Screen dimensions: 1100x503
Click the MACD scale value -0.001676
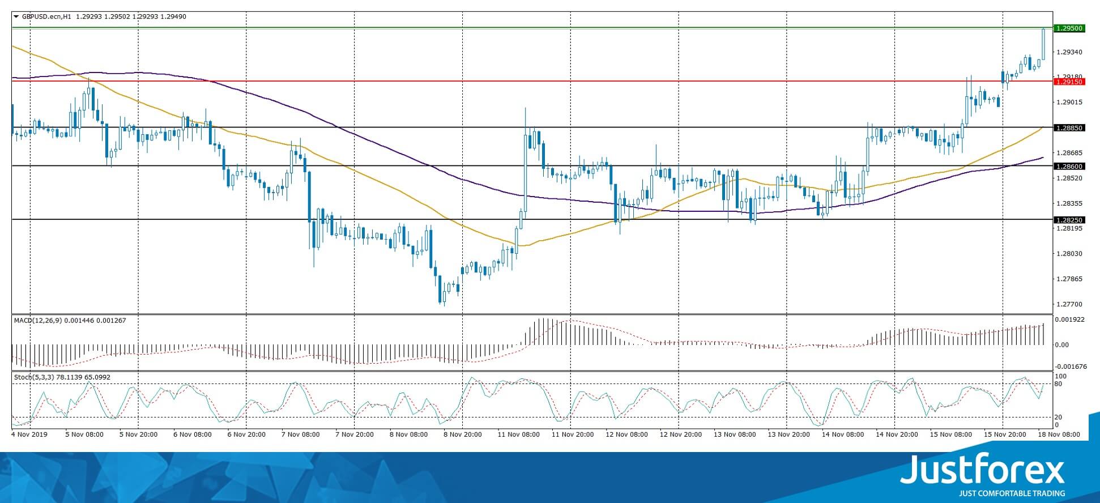click(x=1071, y=366)
